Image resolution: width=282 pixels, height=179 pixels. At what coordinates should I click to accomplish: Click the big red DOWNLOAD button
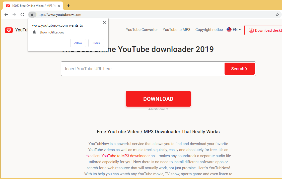click(158, 99)
